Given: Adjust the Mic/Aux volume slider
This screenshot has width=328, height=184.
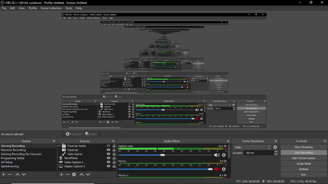Looking at the screenshot, I should point(210,169).
